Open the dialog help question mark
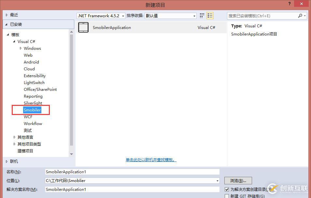311x198 pixels. click(290, 4)
